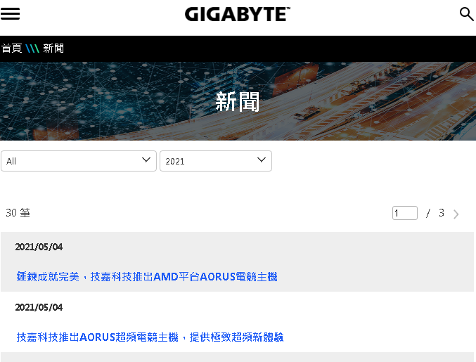
Task: Click the arrow on the All dropdown
Action: point(147,160)
